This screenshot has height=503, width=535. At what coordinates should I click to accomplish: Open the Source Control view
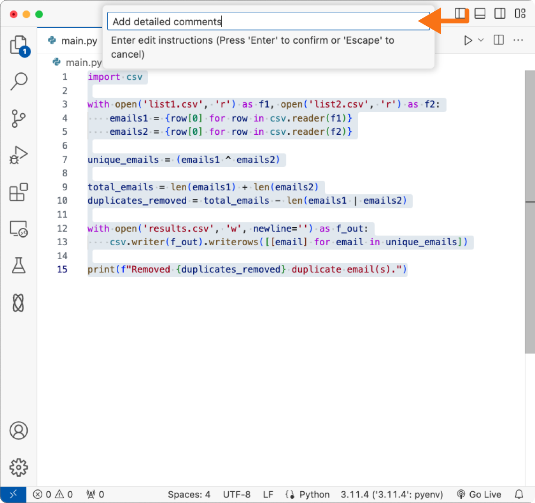pos(18,118)
